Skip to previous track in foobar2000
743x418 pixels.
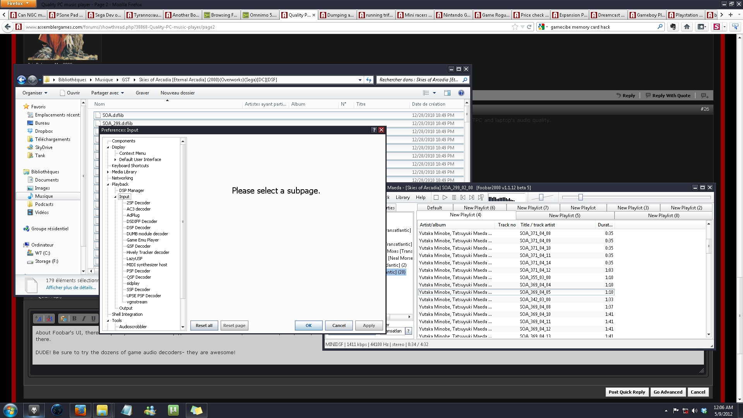pyautogui.click(x=463, y=197)
